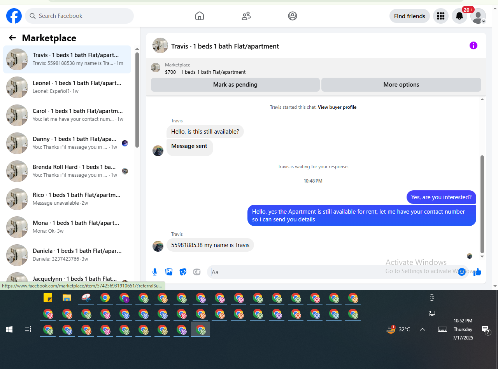This screenshot has width=498, height=369.
Task: Open the Friends icon in top navigation
Action: click(x=246, y=16)
